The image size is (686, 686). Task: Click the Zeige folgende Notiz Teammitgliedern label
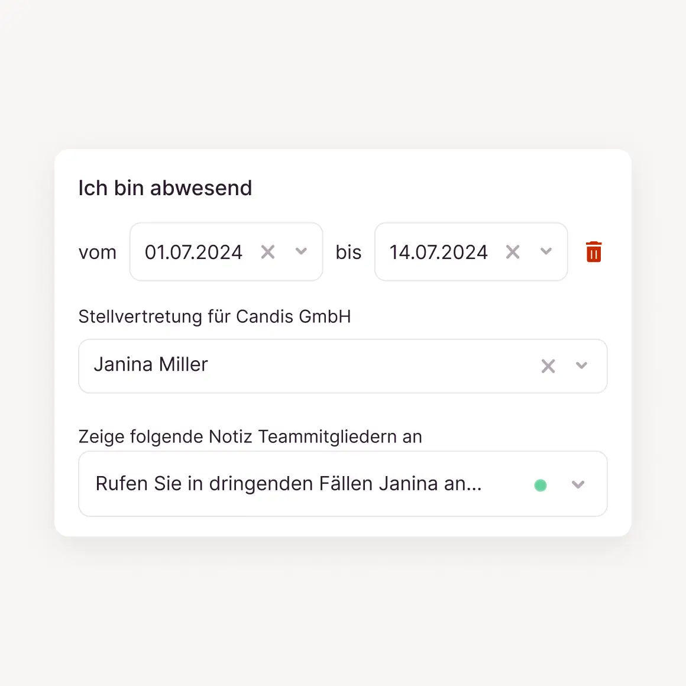[250, 437]
